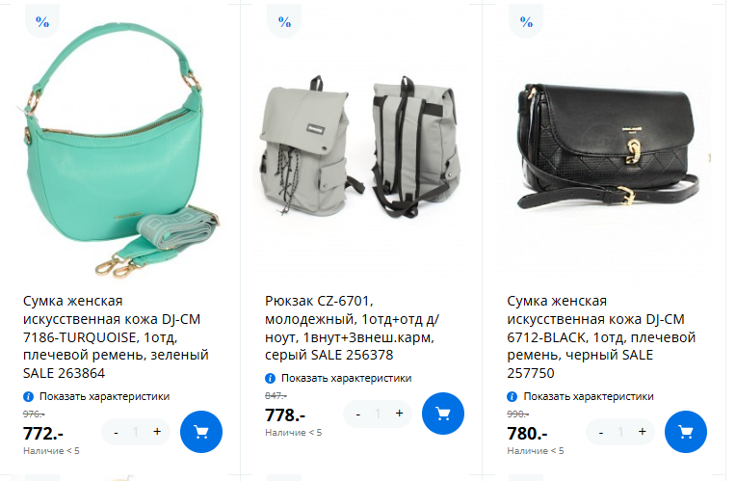Increase quantity of turquoise bag with plus
736x481 pixels.
(x=157, y=431)
